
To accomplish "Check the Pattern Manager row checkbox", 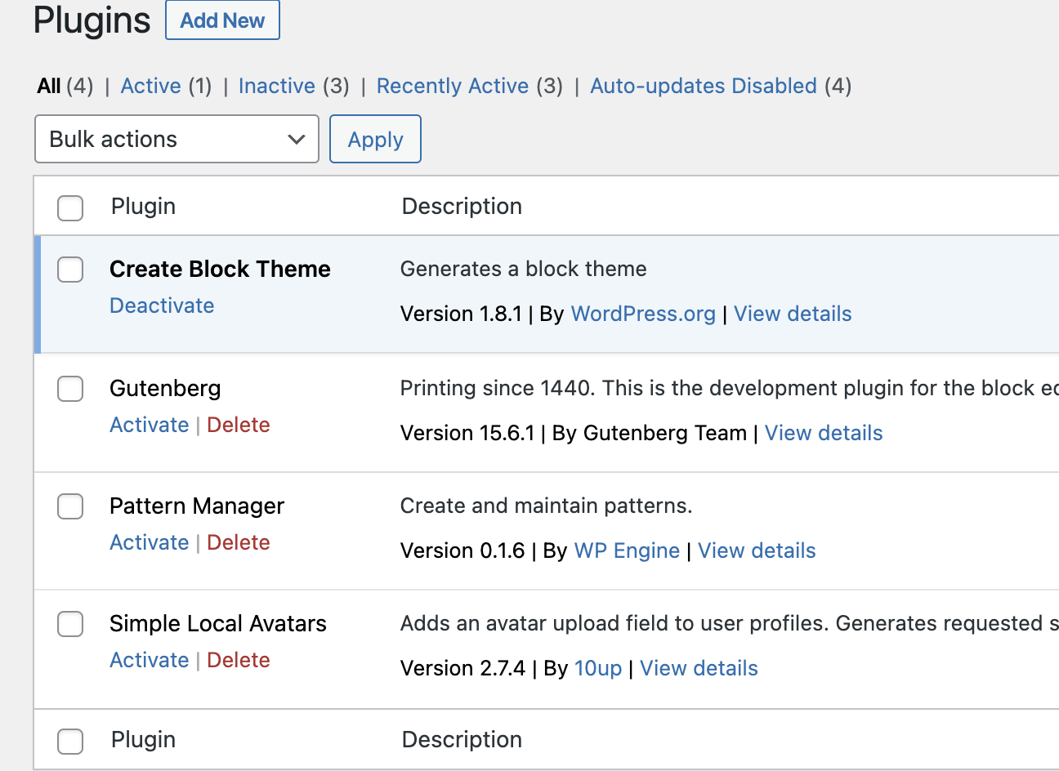I will coord(70,506).
